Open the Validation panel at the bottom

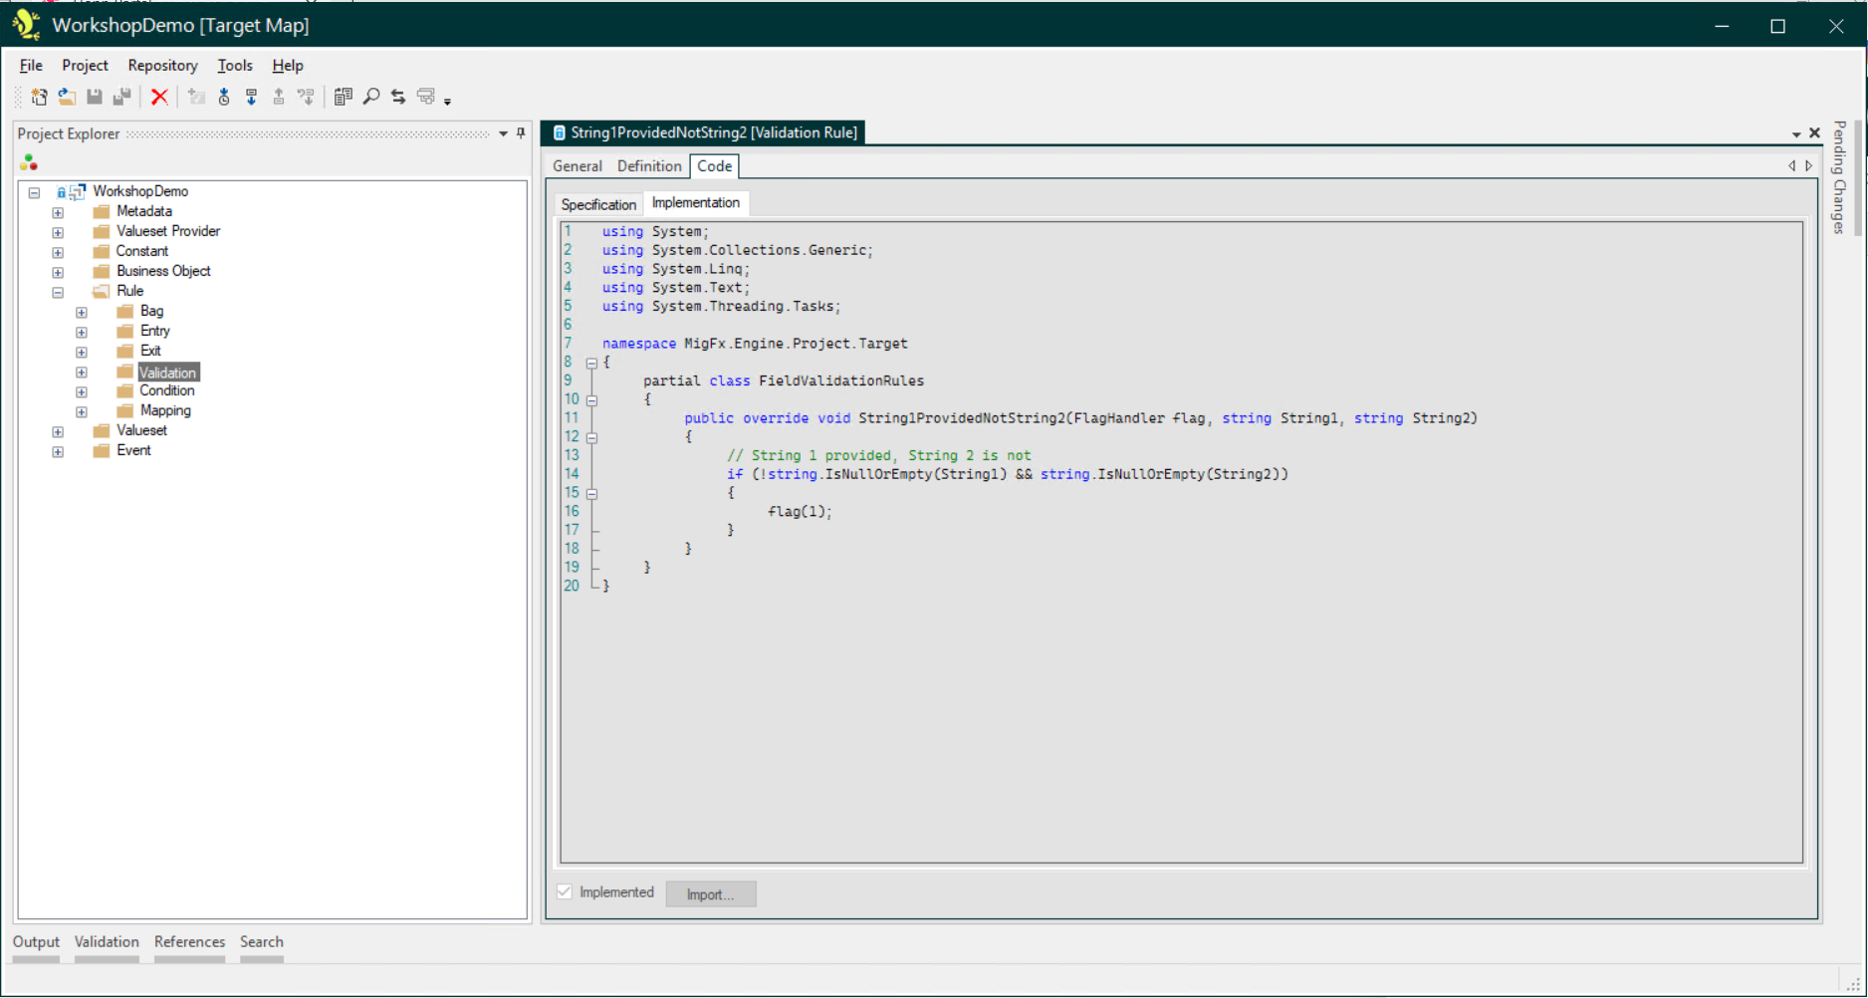tap(107, 941)
